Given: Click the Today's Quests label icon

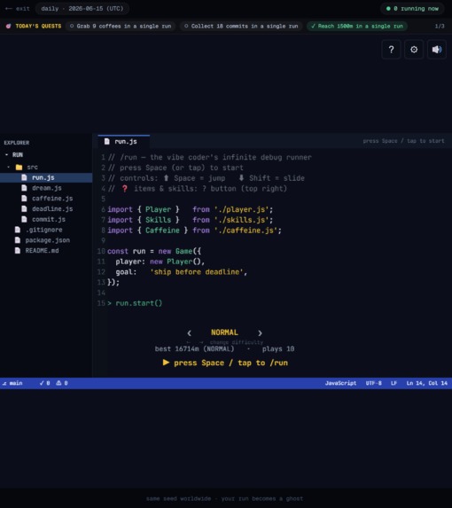Looking at the screenshot, I should pos(8,26).
